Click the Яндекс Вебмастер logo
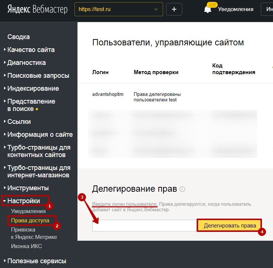 (x=37, y=9)
